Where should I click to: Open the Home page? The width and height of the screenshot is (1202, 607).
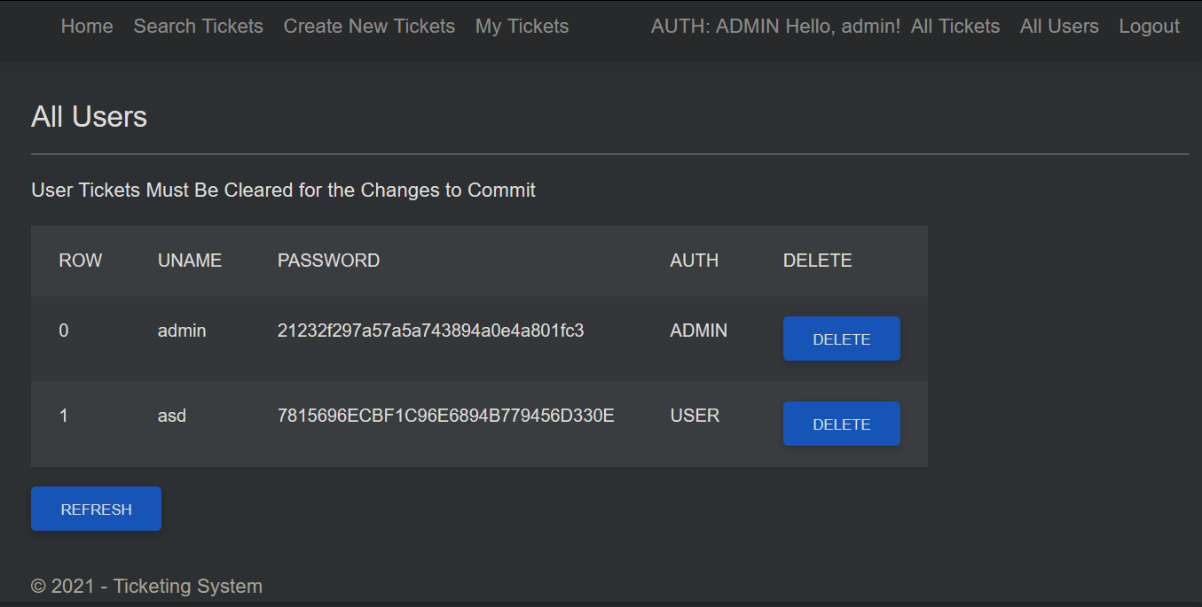[x=86, y=26]
